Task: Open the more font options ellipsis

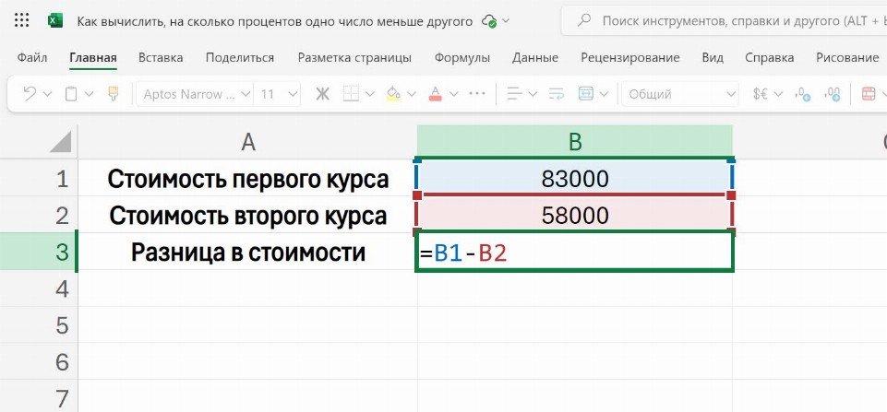Action: 477,94
